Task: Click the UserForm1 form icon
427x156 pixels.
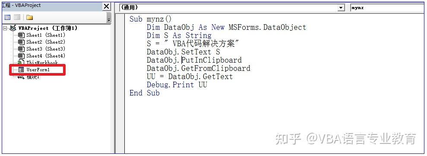Action: [x=21, y=70]
